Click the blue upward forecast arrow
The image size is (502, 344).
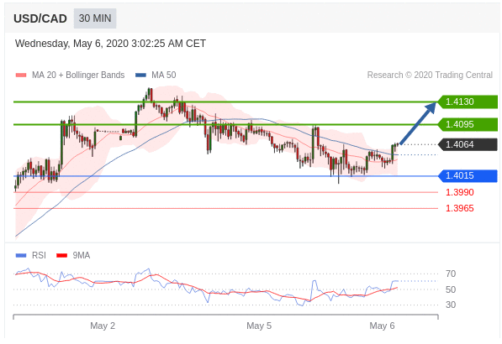[418, 123]
